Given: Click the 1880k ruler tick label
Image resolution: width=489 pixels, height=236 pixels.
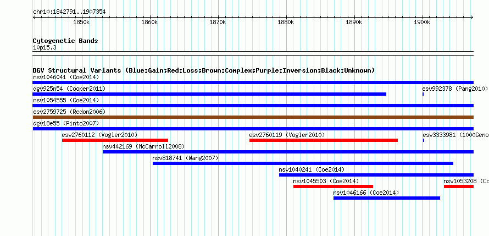Looking at the screenshot, I should click(286, 23).
